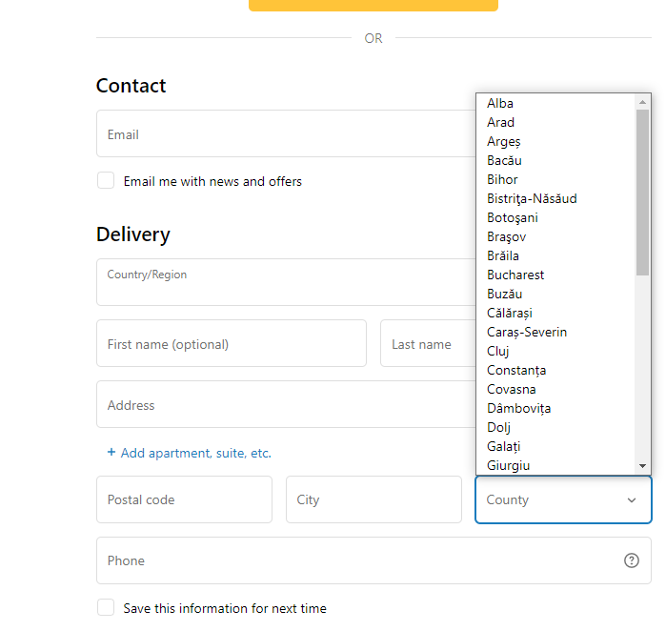Screen dimensions: 666x631
Task: Pick Bihor from the dropdown list
Action: [x=555, y=180]
